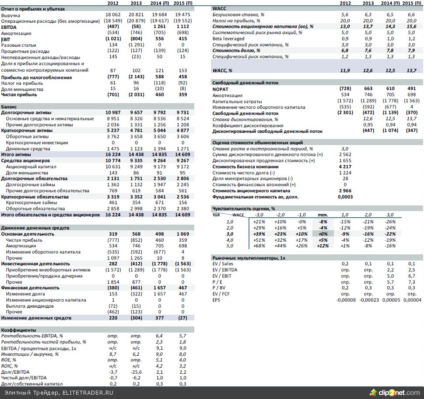Select the 'Краткосрочные займы' row label
Image resolution: width=424 pixels, height=399 pixels.
pos(32,202)
